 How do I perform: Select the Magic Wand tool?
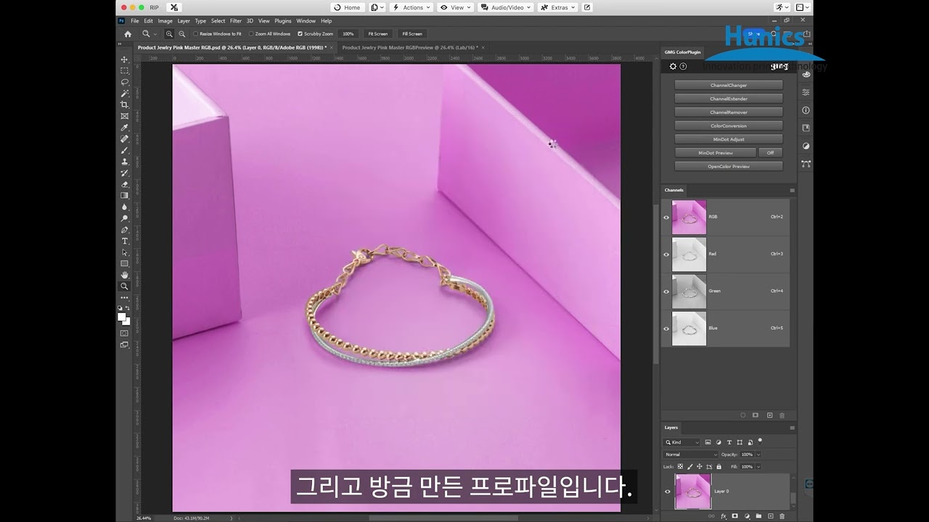[x=124, y=94]
